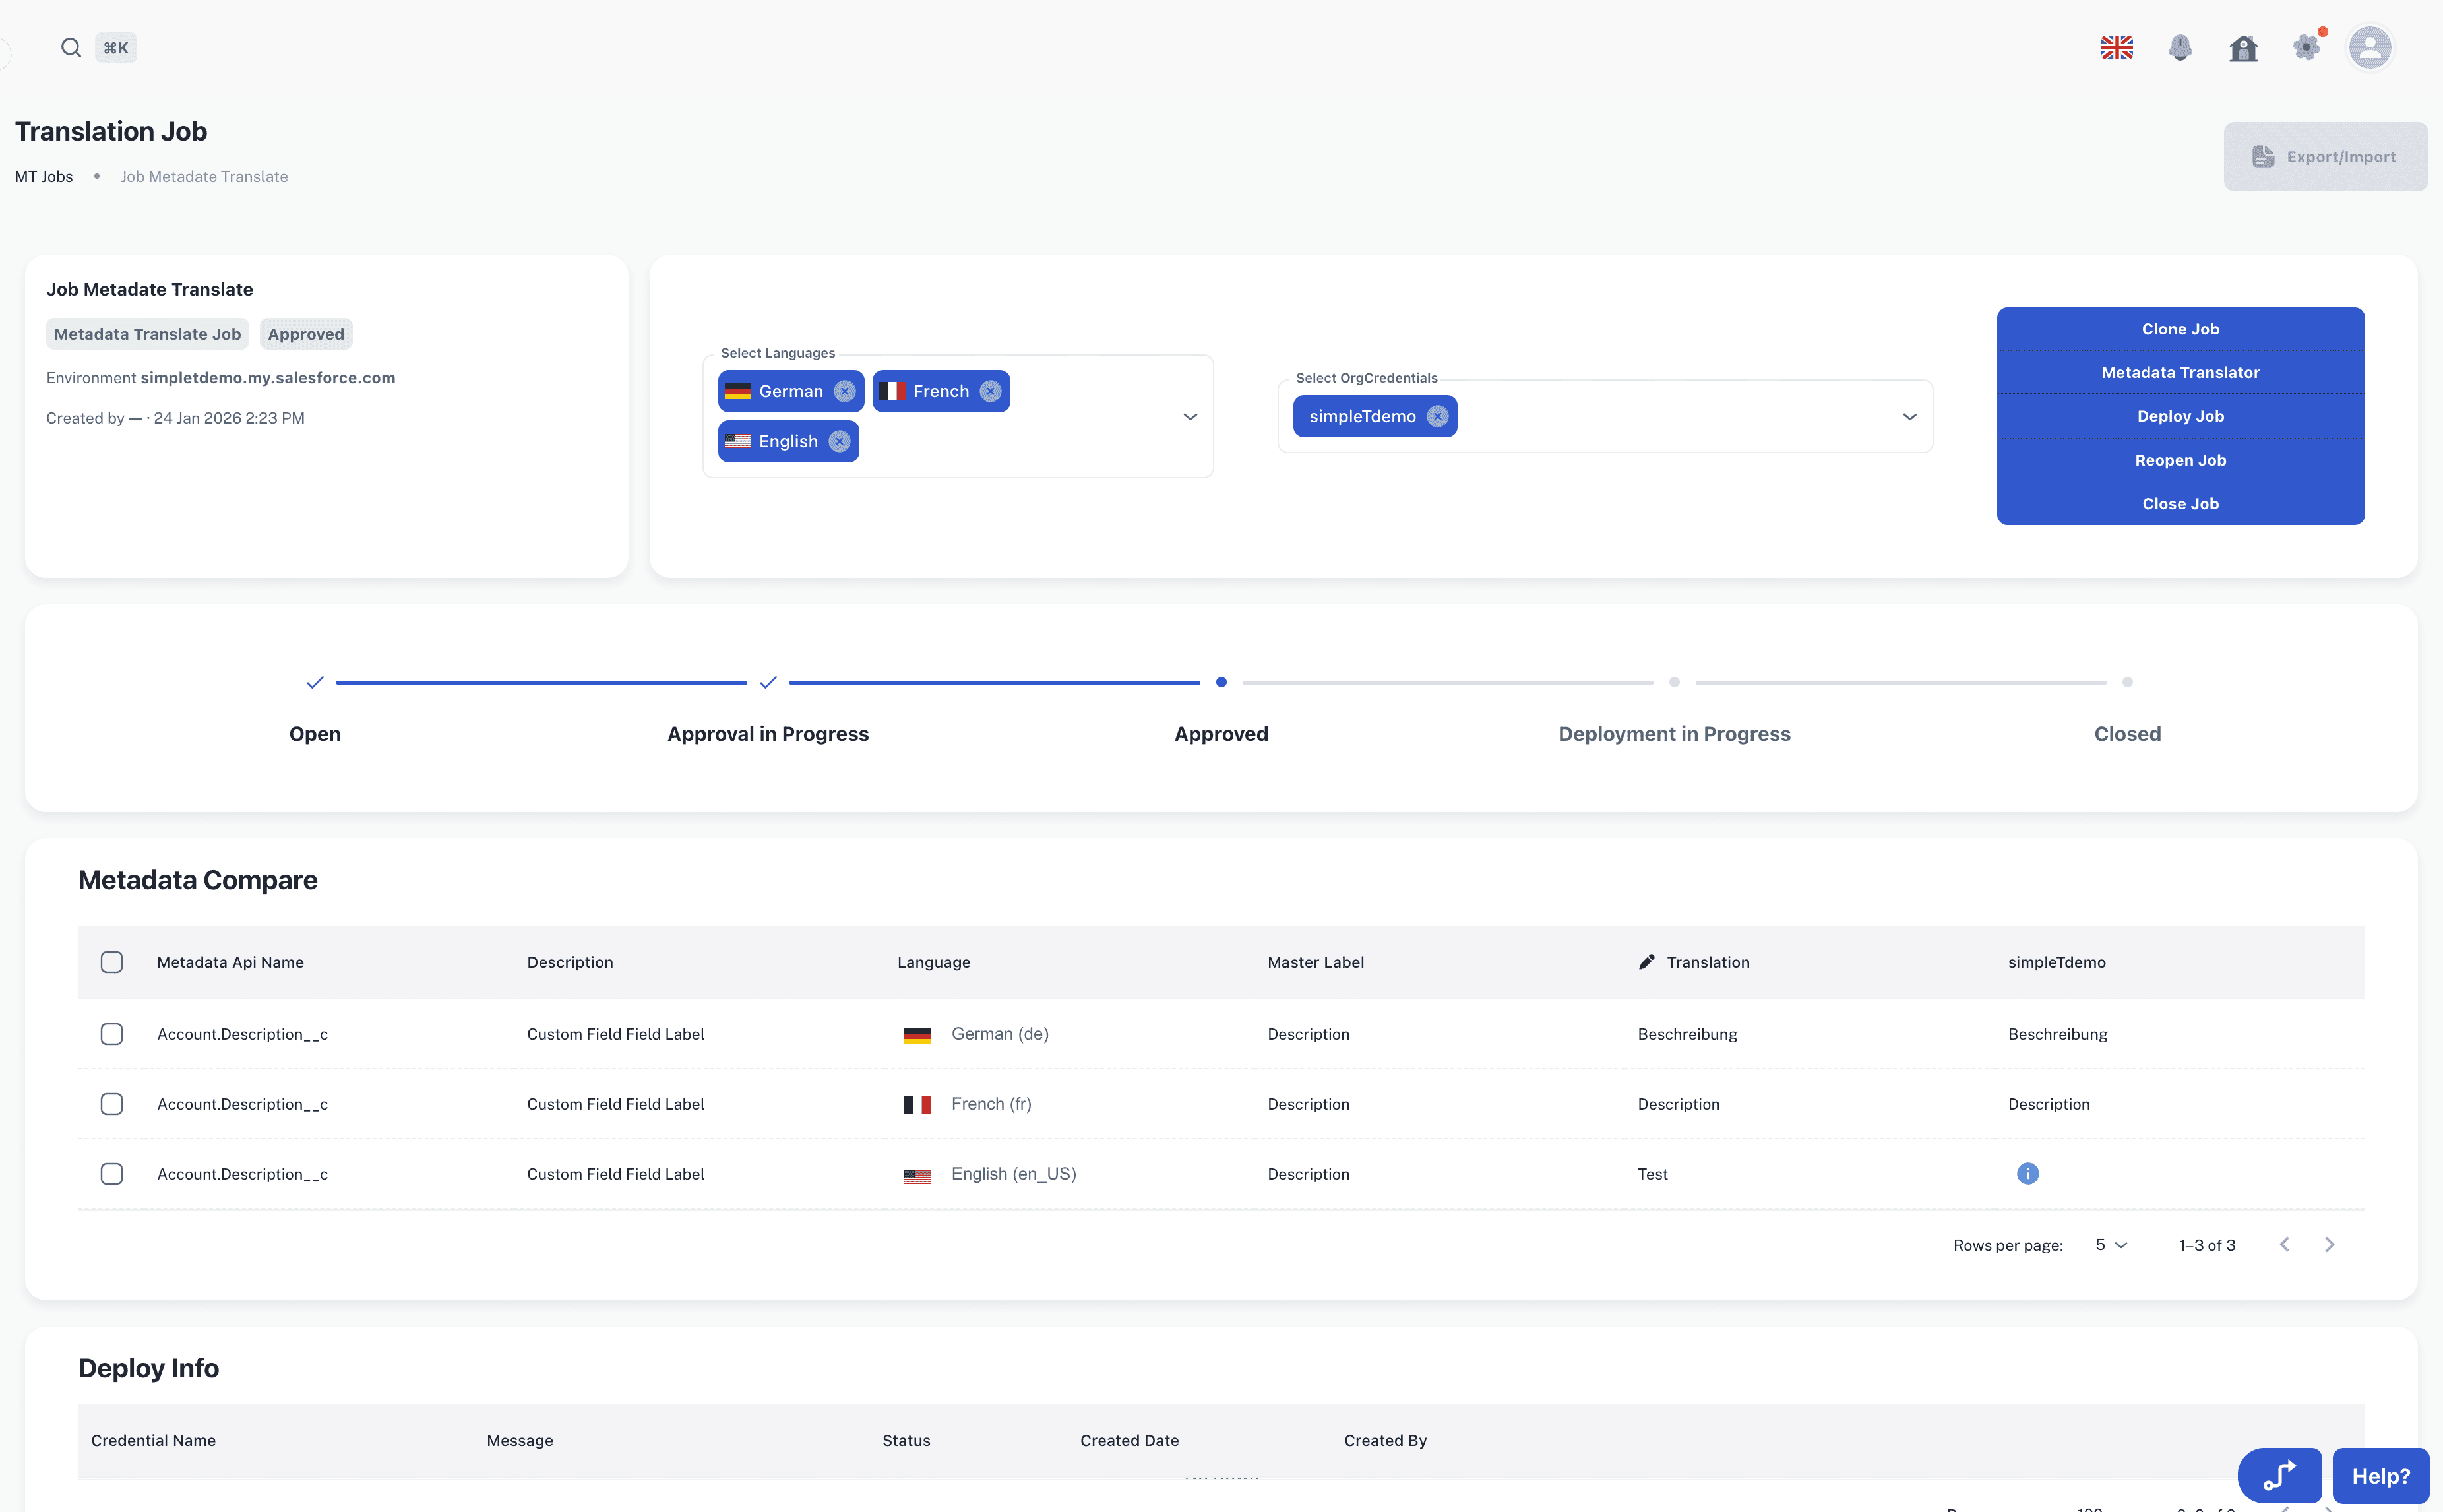
Task: Remove German language chip
Action: click(x=845, y=391)
